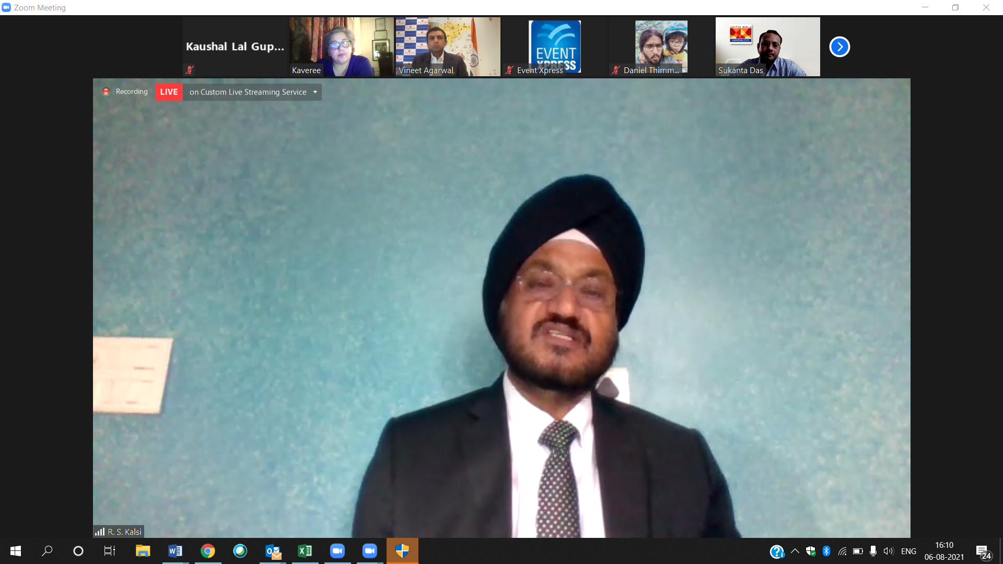Viewport: 1003px width, 564px height.
Task: Open Excel from the taskbar
Action: pyautogui.click(x=305, y=551)
